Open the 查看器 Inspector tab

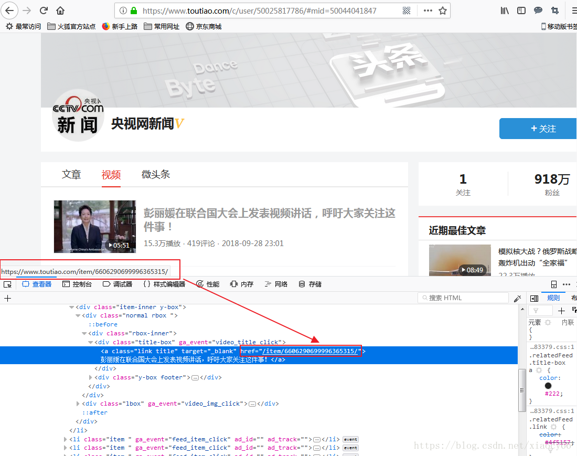37,284
